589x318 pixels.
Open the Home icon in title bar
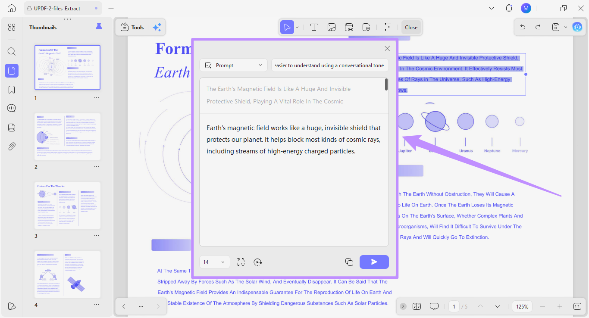[12, 8]
